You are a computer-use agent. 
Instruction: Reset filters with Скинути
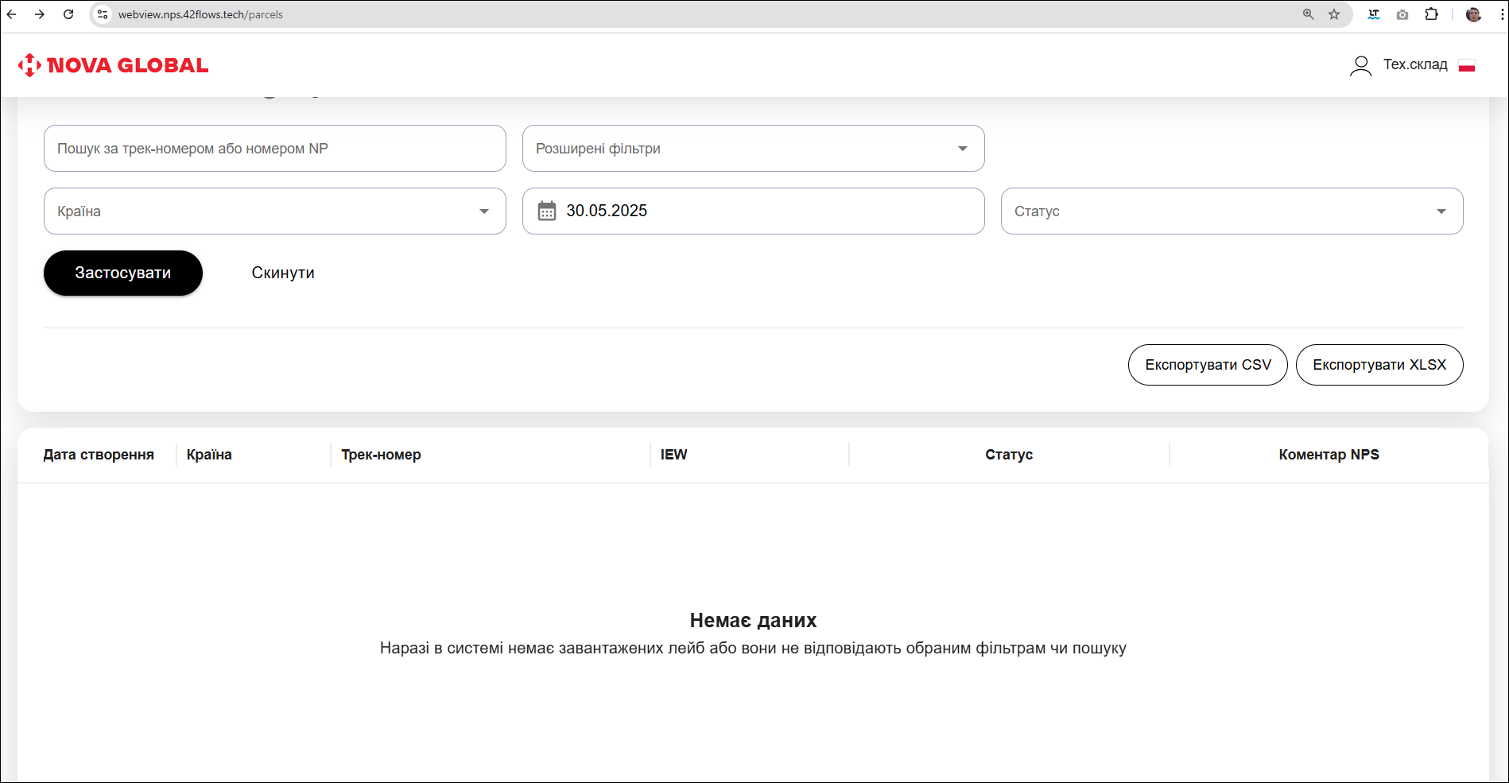(x=283, y=273)
